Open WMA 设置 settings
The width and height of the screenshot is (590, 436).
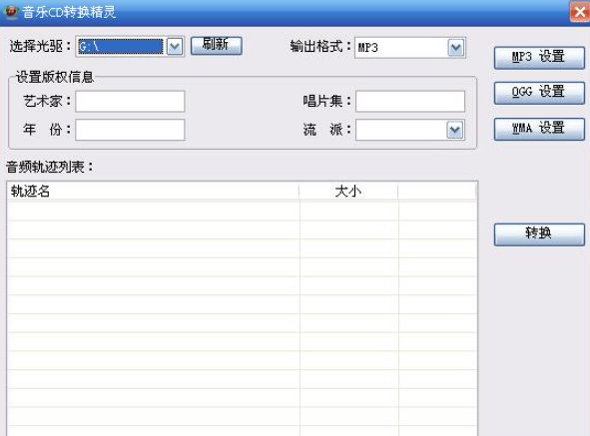539,129
